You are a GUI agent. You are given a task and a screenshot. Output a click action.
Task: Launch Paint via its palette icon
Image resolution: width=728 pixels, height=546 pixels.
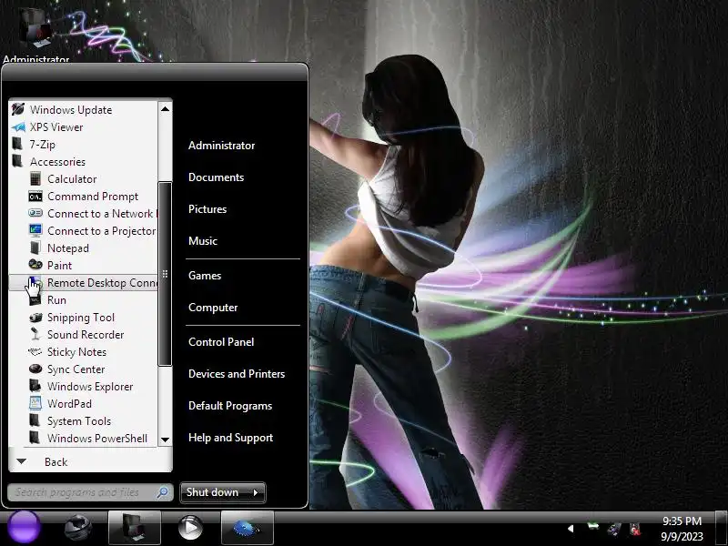point(35,265)
